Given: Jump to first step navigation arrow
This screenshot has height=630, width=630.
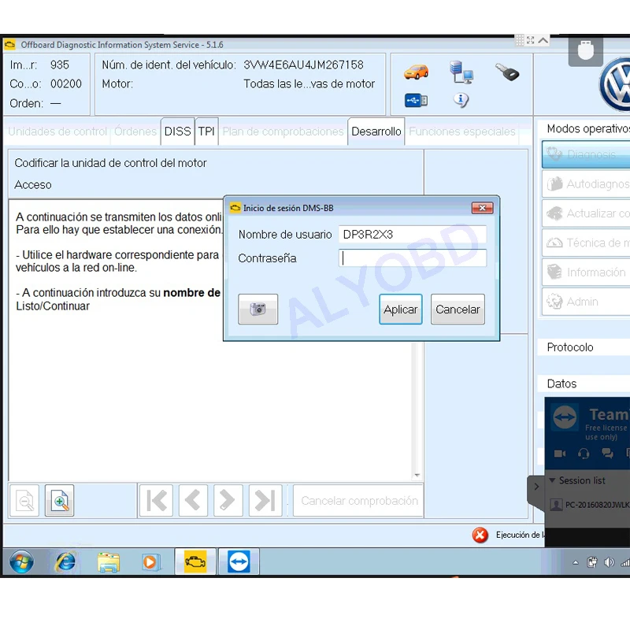Looking at the screenshot, I should click(156, 501).
